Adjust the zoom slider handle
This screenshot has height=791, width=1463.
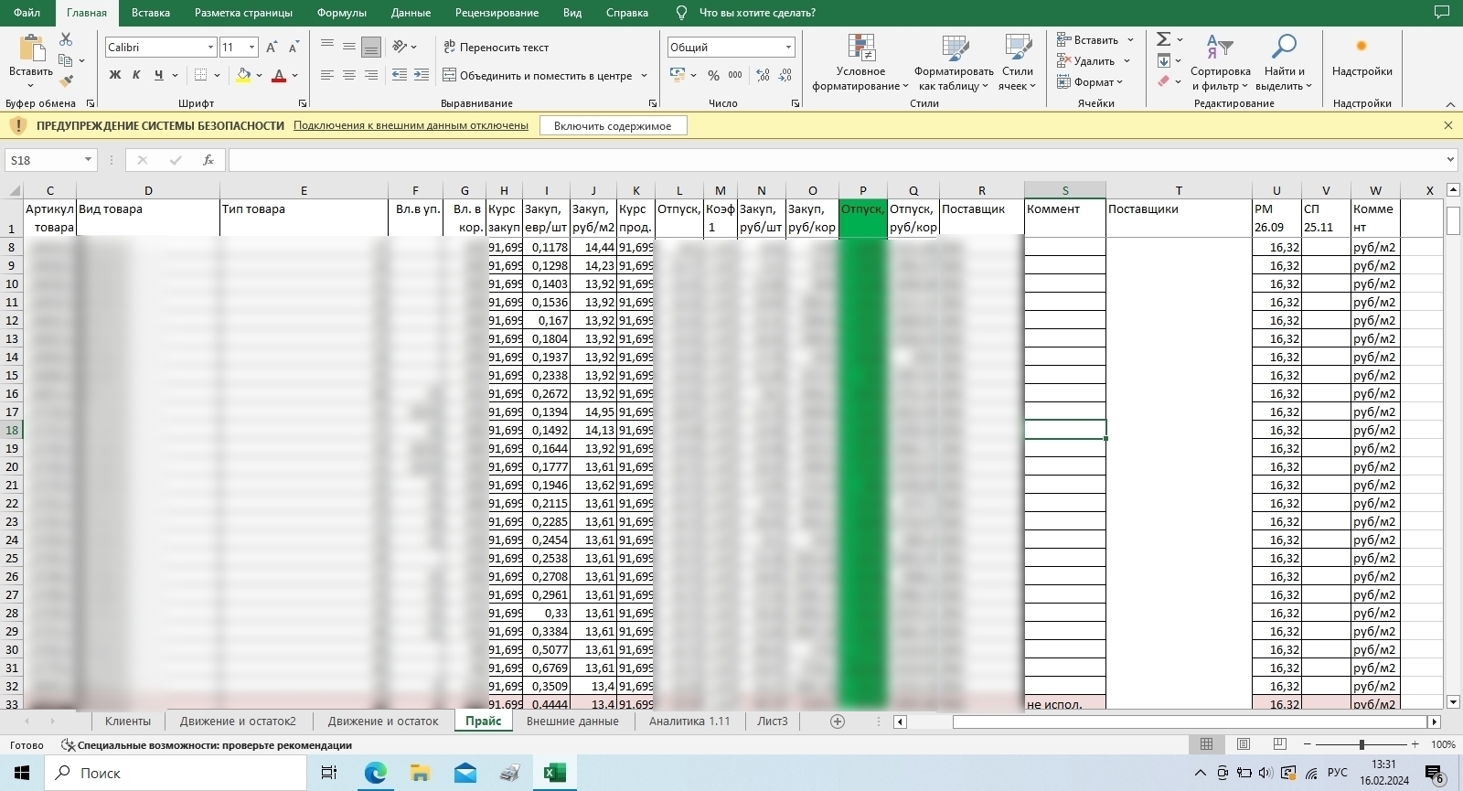click(x=1362, y=744)
